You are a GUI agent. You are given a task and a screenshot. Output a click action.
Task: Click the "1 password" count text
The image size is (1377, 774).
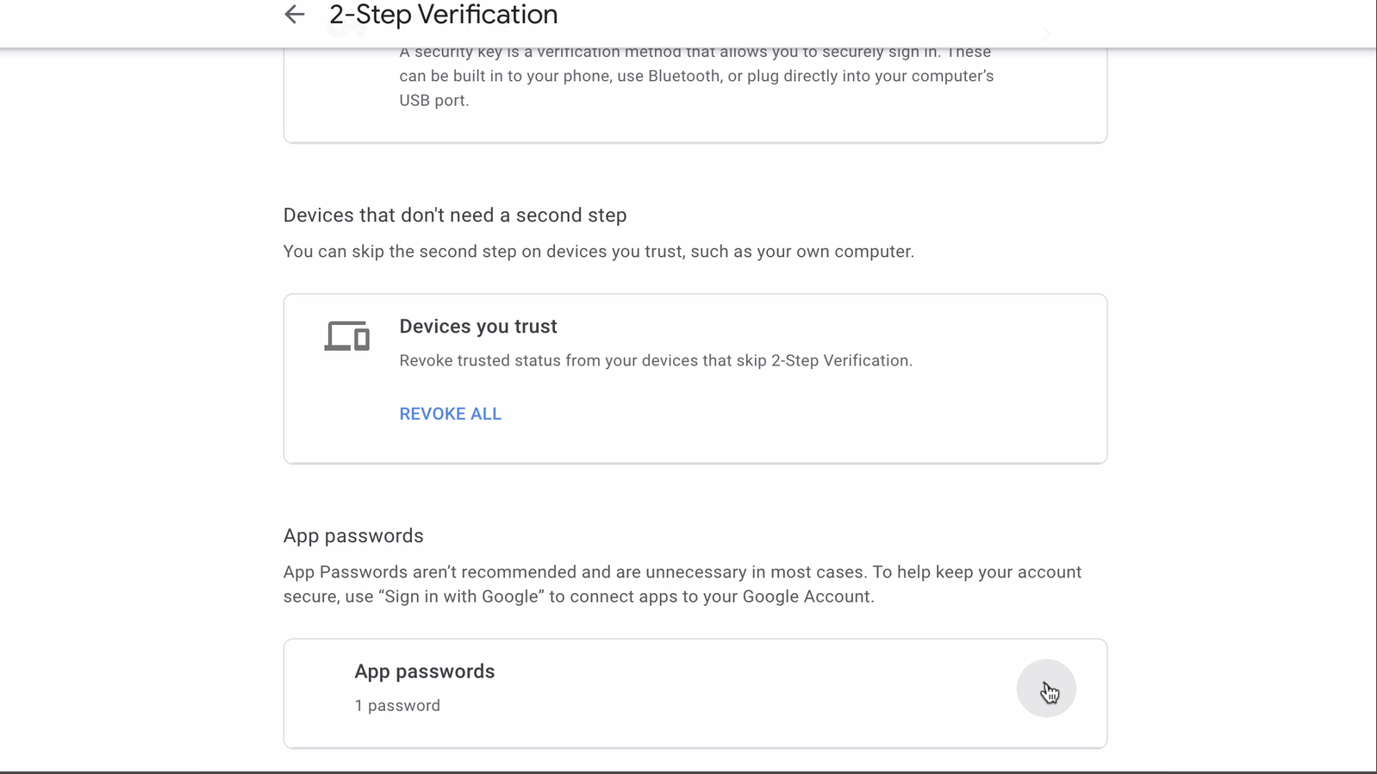397,706
